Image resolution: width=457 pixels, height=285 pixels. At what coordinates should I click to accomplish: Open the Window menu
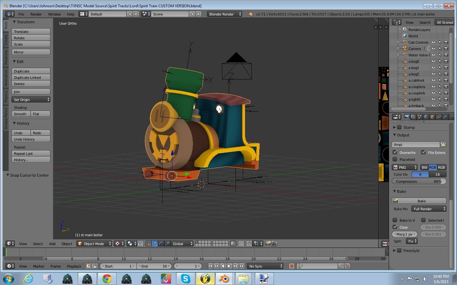pyautogui.click(x=54, y=14)
